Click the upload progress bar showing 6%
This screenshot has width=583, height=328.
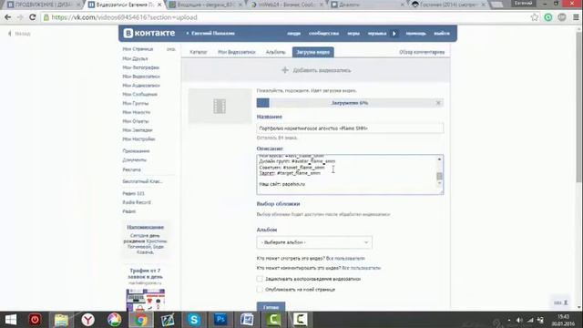point(350,103)
